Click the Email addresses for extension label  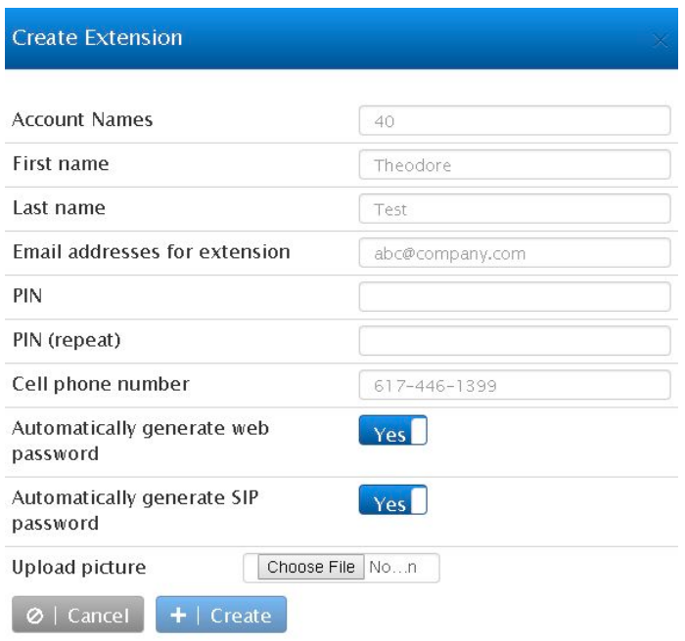[x=150, y=251]
